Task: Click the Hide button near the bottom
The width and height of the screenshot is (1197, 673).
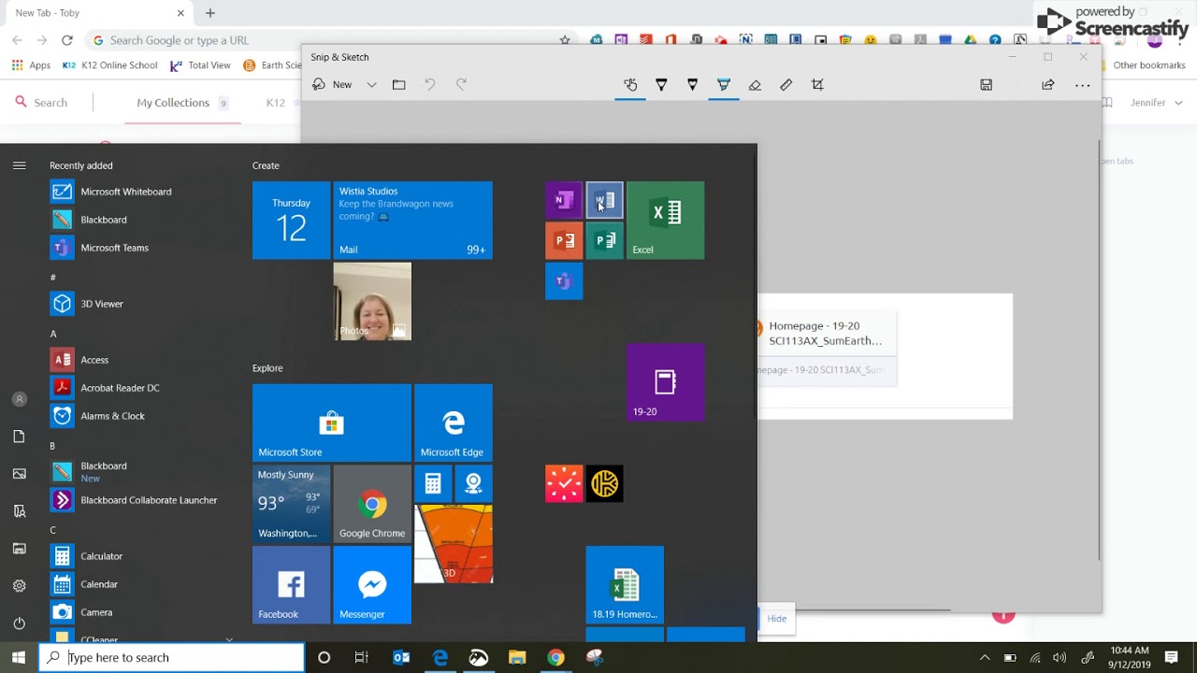Action: tap(777, 619)
